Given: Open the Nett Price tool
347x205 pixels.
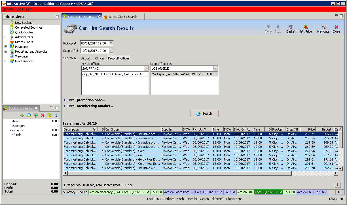Looking at the screenshot, I should coord(305,29).
